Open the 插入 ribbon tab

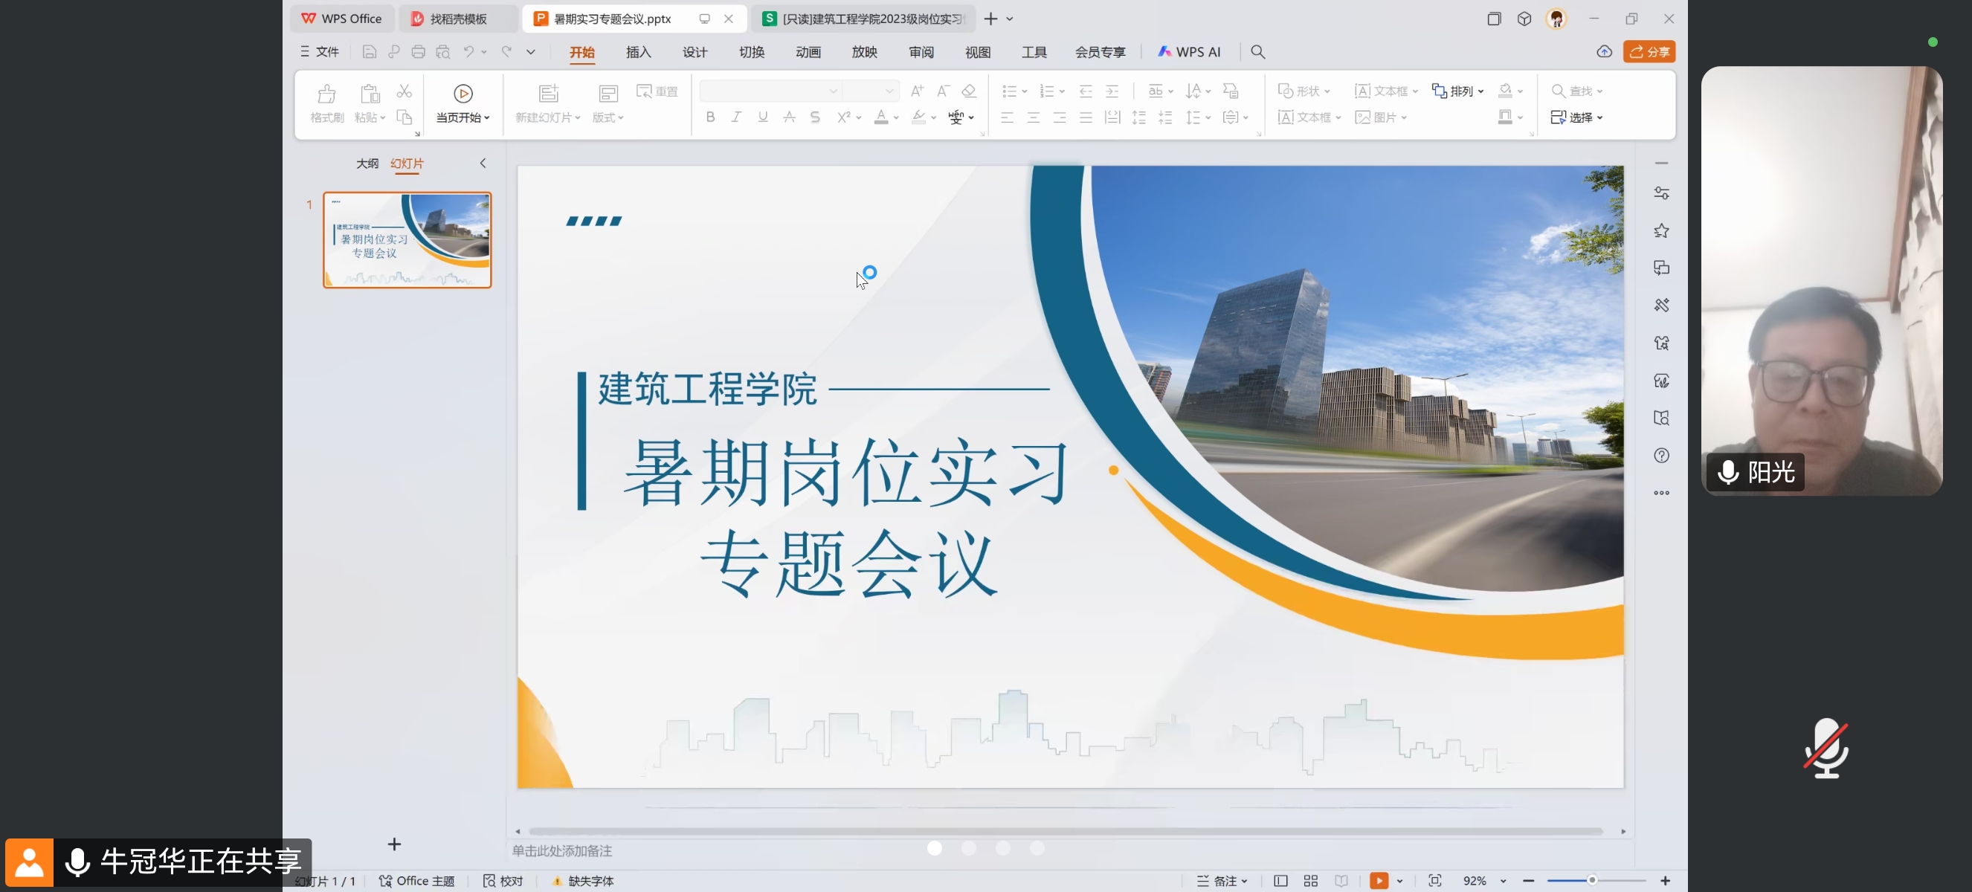point(638,52)
